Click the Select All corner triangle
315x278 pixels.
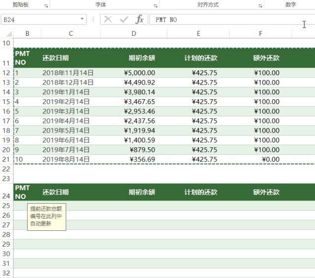pyautogui.click(x=9, y=34)
